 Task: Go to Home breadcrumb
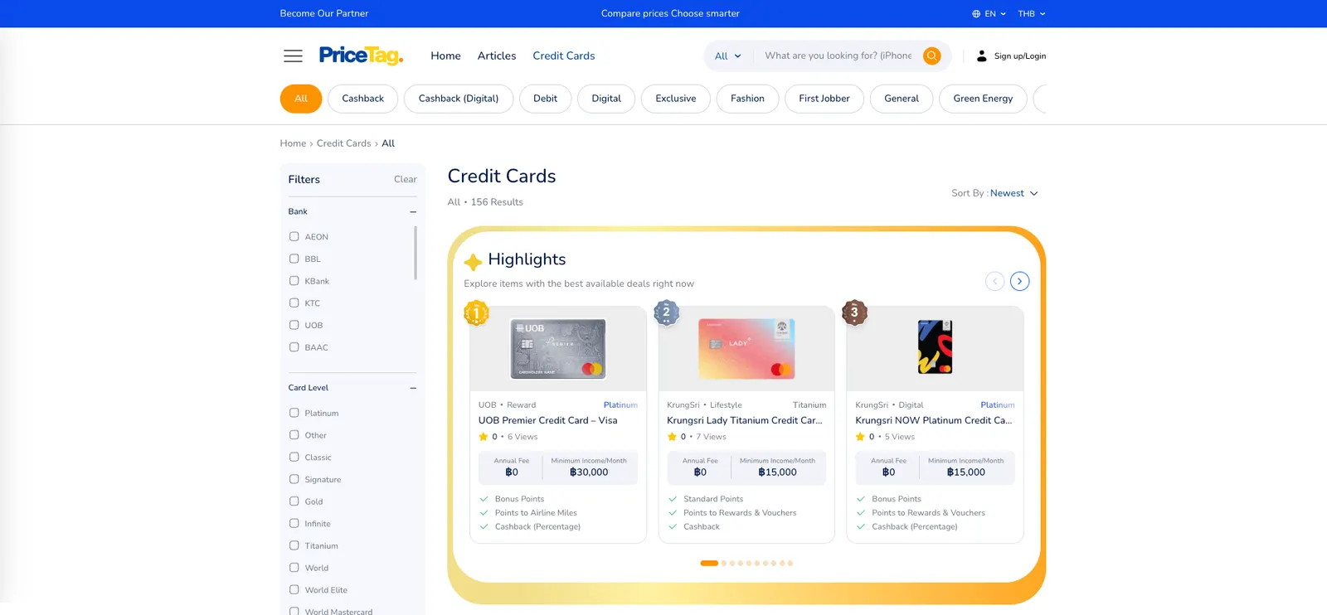[293, 143]
